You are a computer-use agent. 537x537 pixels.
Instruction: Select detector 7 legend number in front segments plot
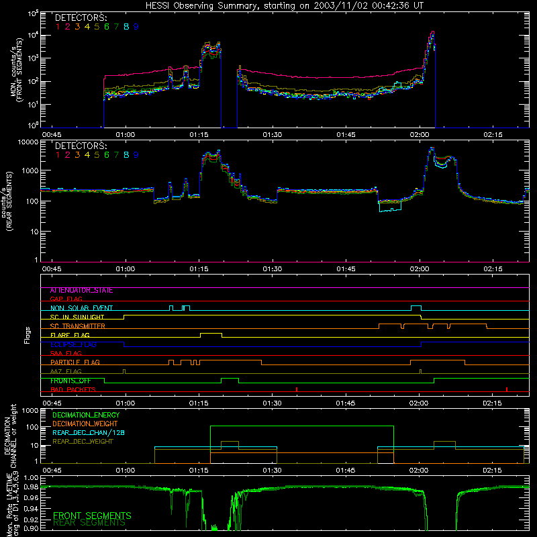pyautogui.click(x=116, y=27)
